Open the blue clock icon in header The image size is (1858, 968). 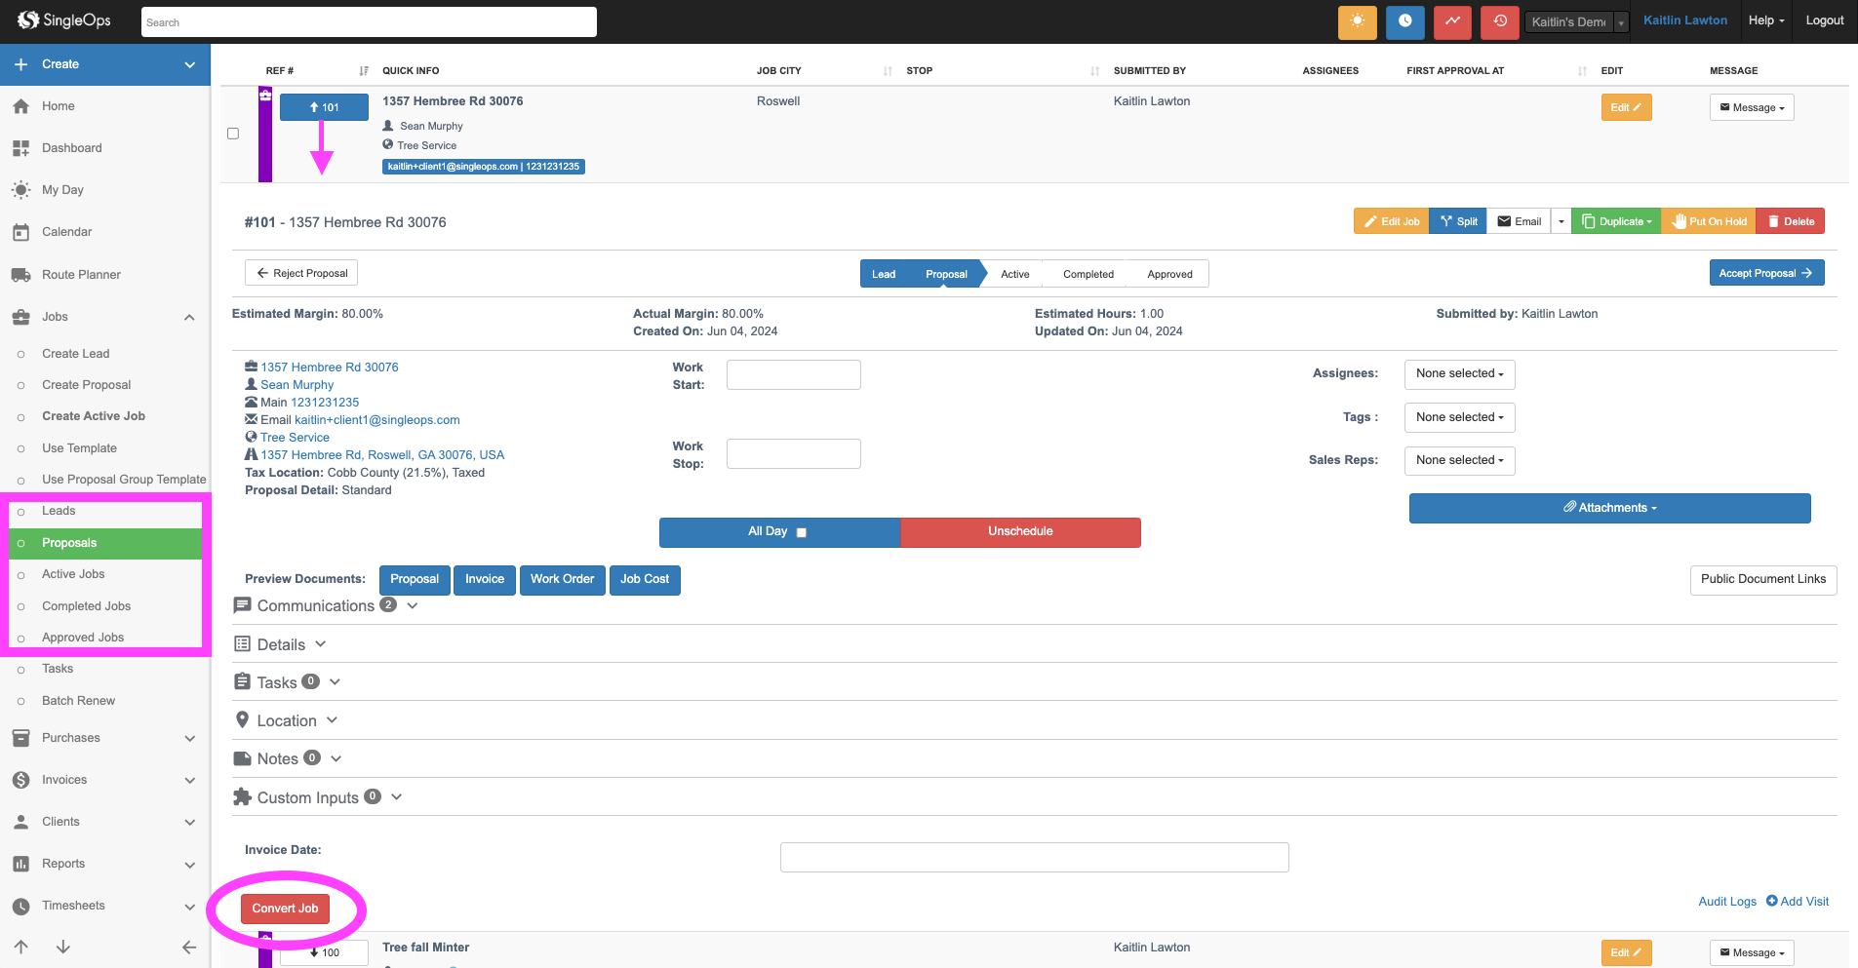tap(1404, 21)
